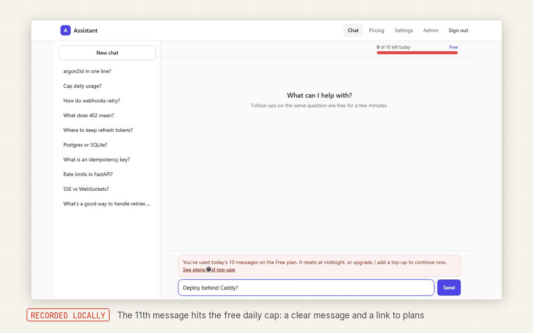Open the 'Postgres or SQLite?' conversation
The height and width of the screenshot is (333, 533).
click(x=107, y=145)
